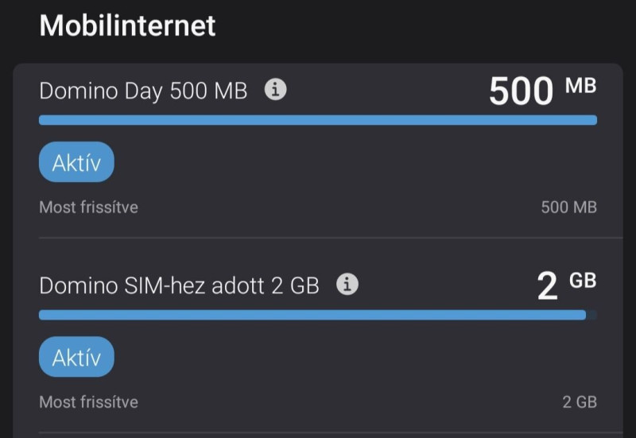Screen dimensions: 636x438
Task: Tap the divider line between the two packages
Action: (331, 238)
